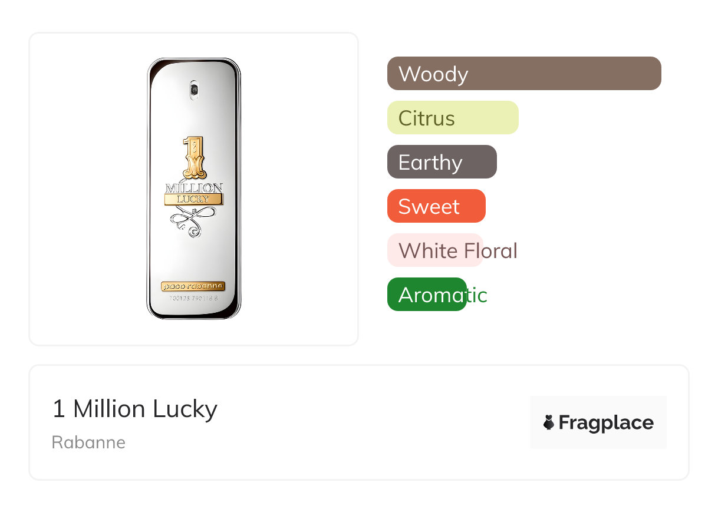
Task: Click the gold LUCKY plate on bottle
Action: click(x=193, y=199)
